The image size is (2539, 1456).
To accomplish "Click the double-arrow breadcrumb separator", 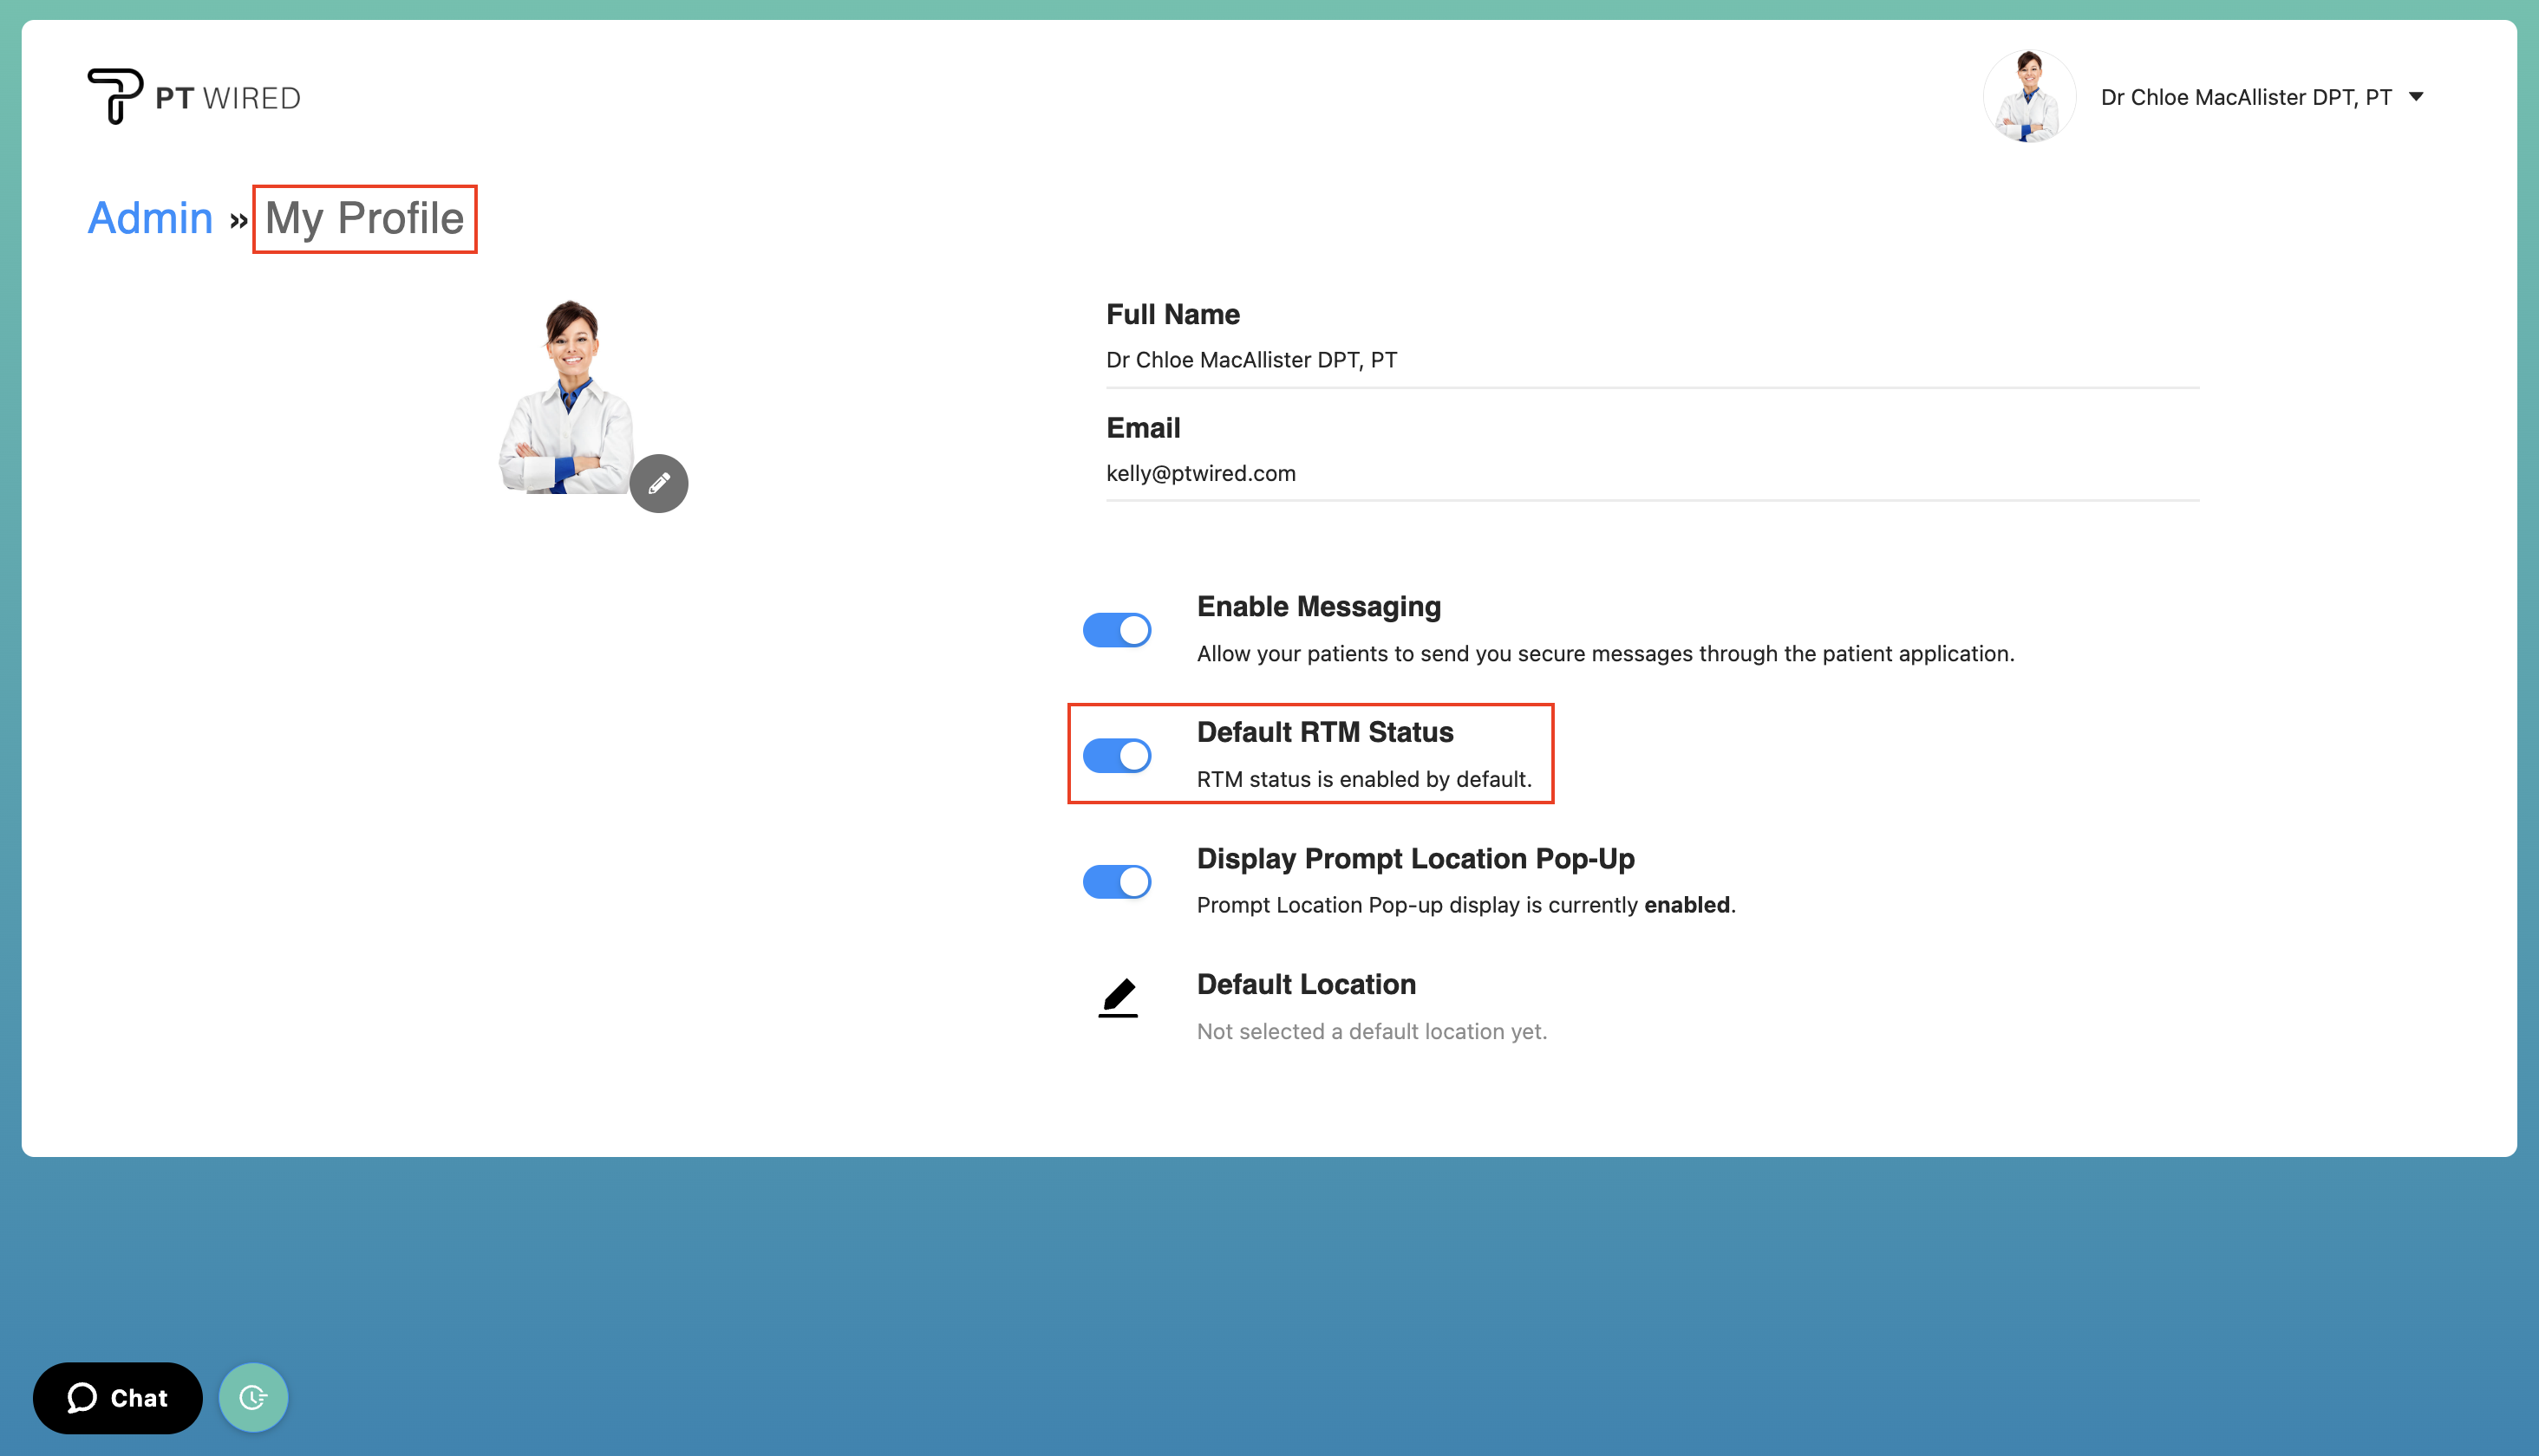I will (238, 220).
